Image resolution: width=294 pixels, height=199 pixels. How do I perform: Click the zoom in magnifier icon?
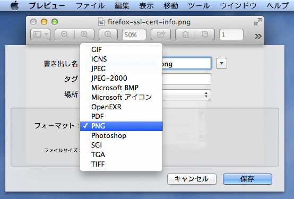[84, 34]
